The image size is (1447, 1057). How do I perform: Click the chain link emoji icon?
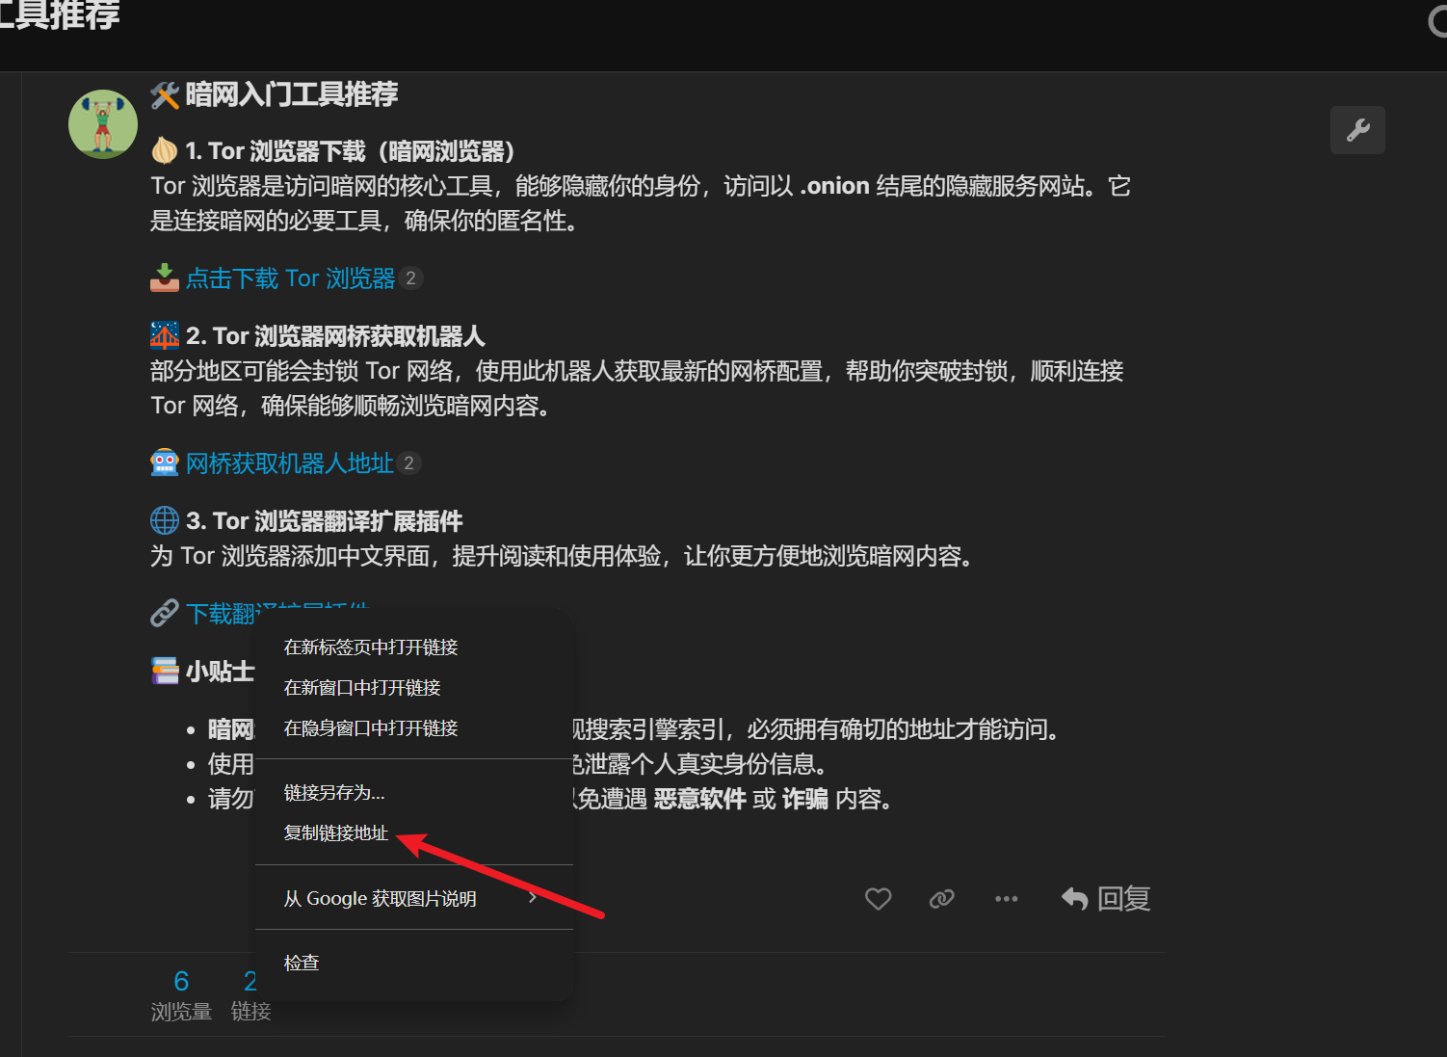165,613
